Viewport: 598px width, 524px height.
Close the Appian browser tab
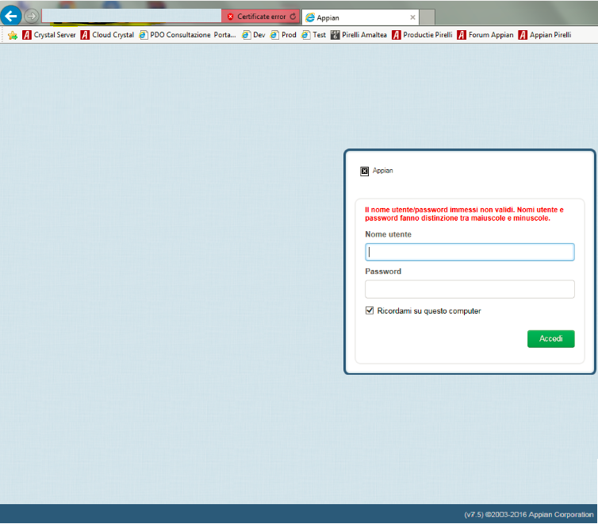point(412,17)
